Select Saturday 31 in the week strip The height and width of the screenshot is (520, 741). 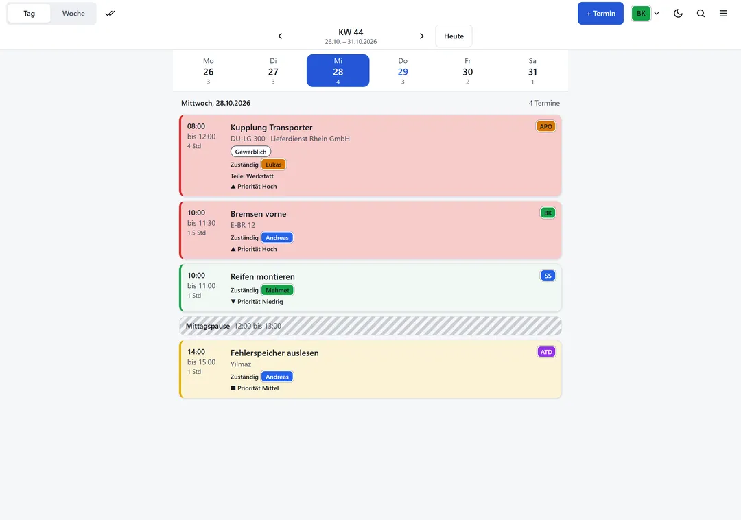[532, 71]
